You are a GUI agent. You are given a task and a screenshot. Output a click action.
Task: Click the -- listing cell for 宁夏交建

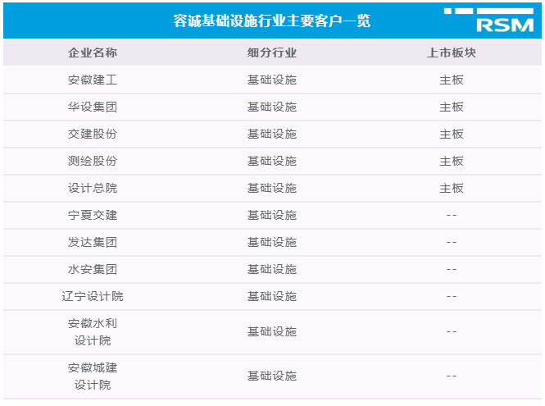[x=451, y=215]
